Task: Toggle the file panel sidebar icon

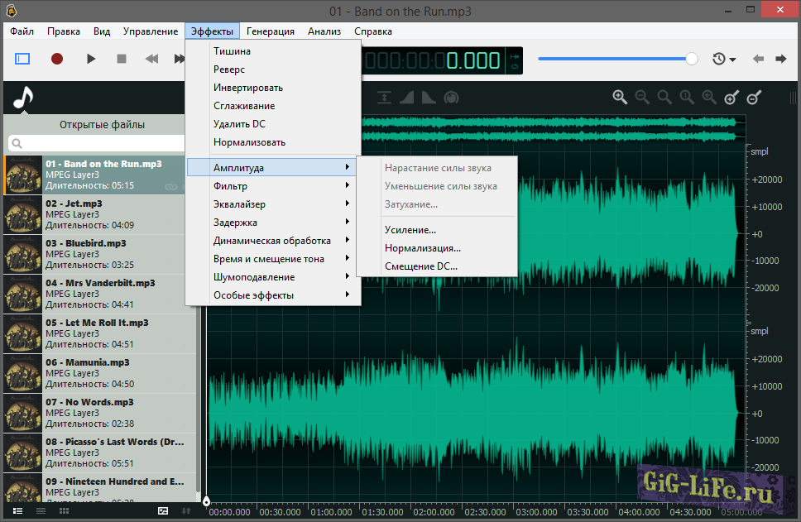Action: point(22,59)
